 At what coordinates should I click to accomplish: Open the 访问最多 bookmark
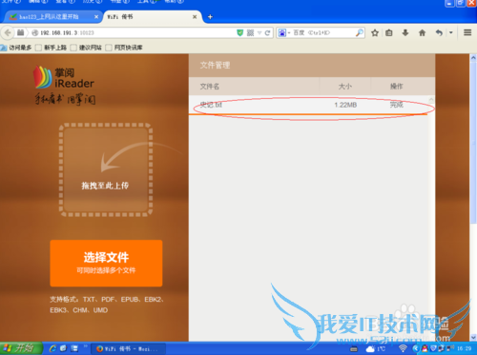click(x=16, y=48)
